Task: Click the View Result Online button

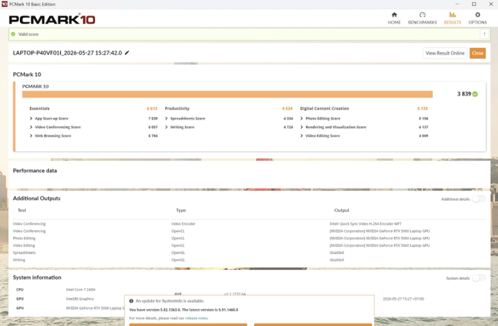Action: tap(445, 53)
